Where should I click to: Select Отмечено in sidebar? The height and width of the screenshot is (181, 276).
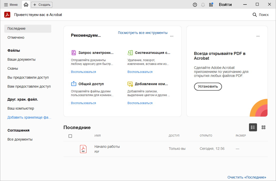16,37
